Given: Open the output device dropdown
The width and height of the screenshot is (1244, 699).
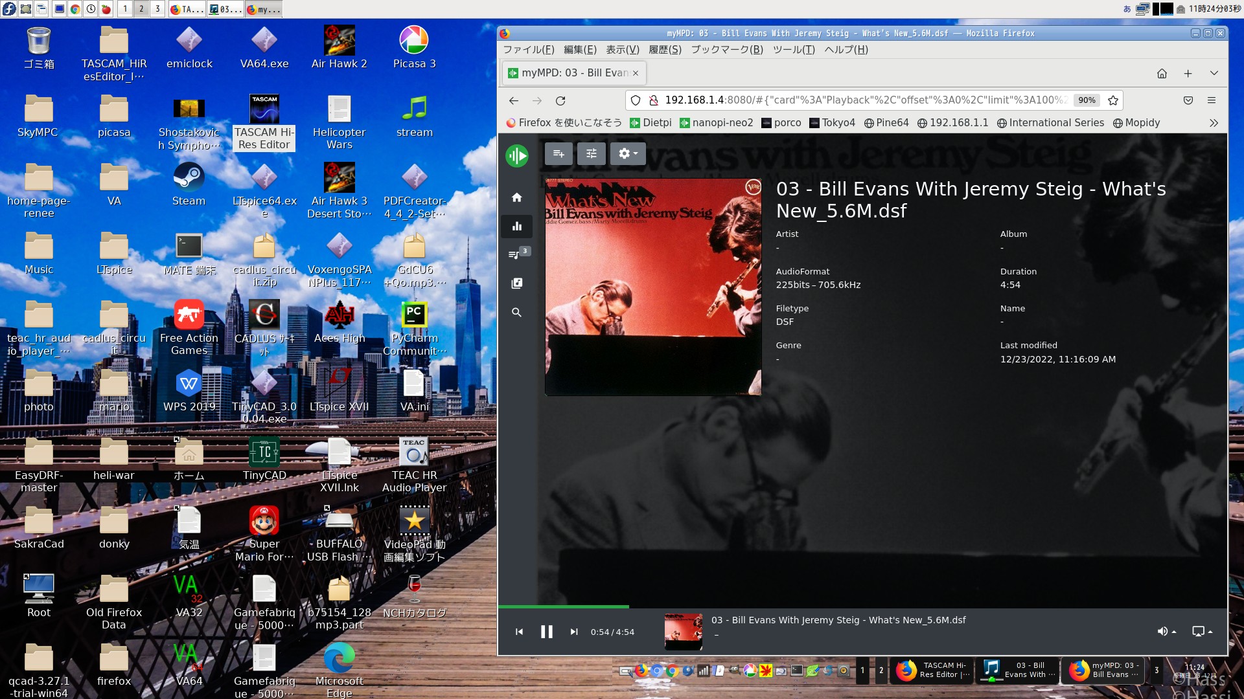Looking at the screenshot, I should [1202, 631].
